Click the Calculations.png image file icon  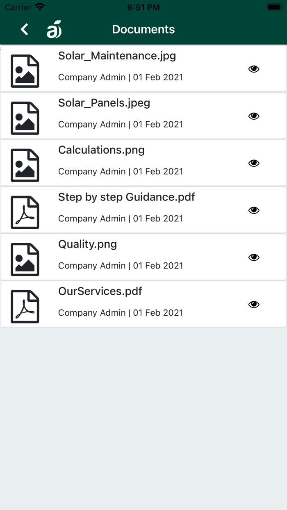25,165
